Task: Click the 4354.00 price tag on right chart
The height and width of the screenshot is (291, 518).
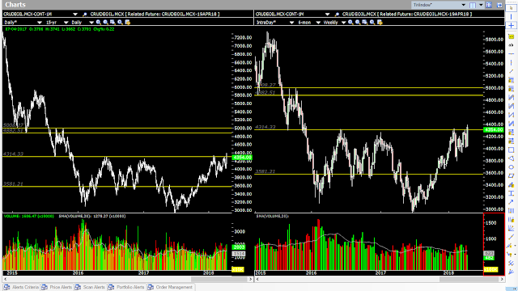Action: (494, 129)
